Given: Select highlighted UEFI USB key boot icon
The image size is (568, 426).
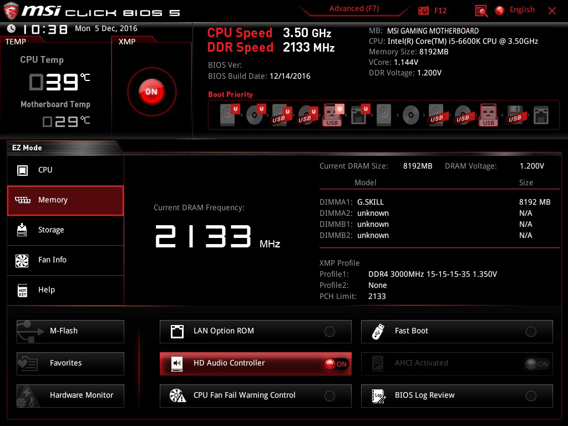Looking at the screenshot, I should (333, 115).
